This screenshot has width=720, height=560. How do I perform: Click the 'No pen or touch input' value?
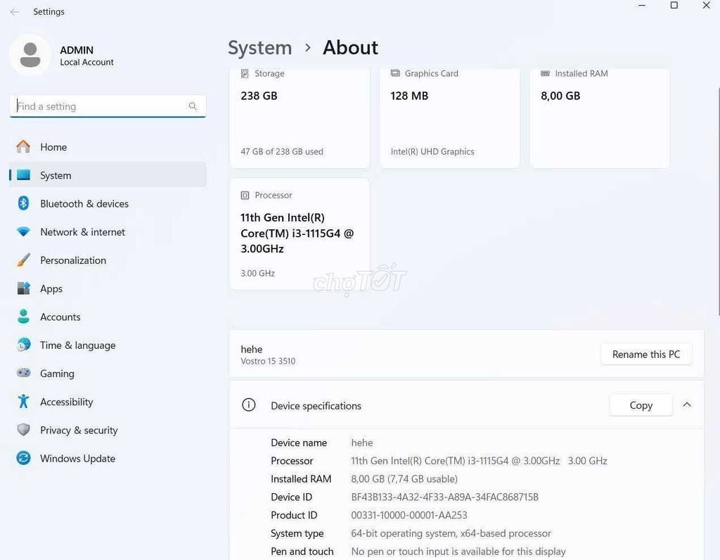click(x=458, y=552)
